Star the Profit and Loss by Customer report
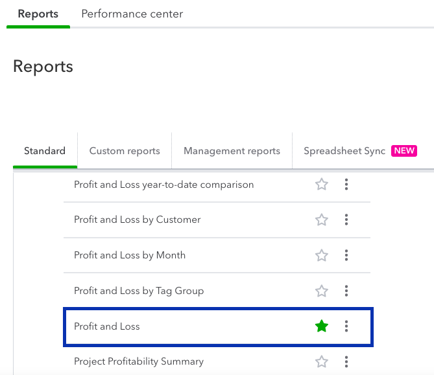This screenshot has height=375, width=434. pyautogui.click(x=322, y=220)
